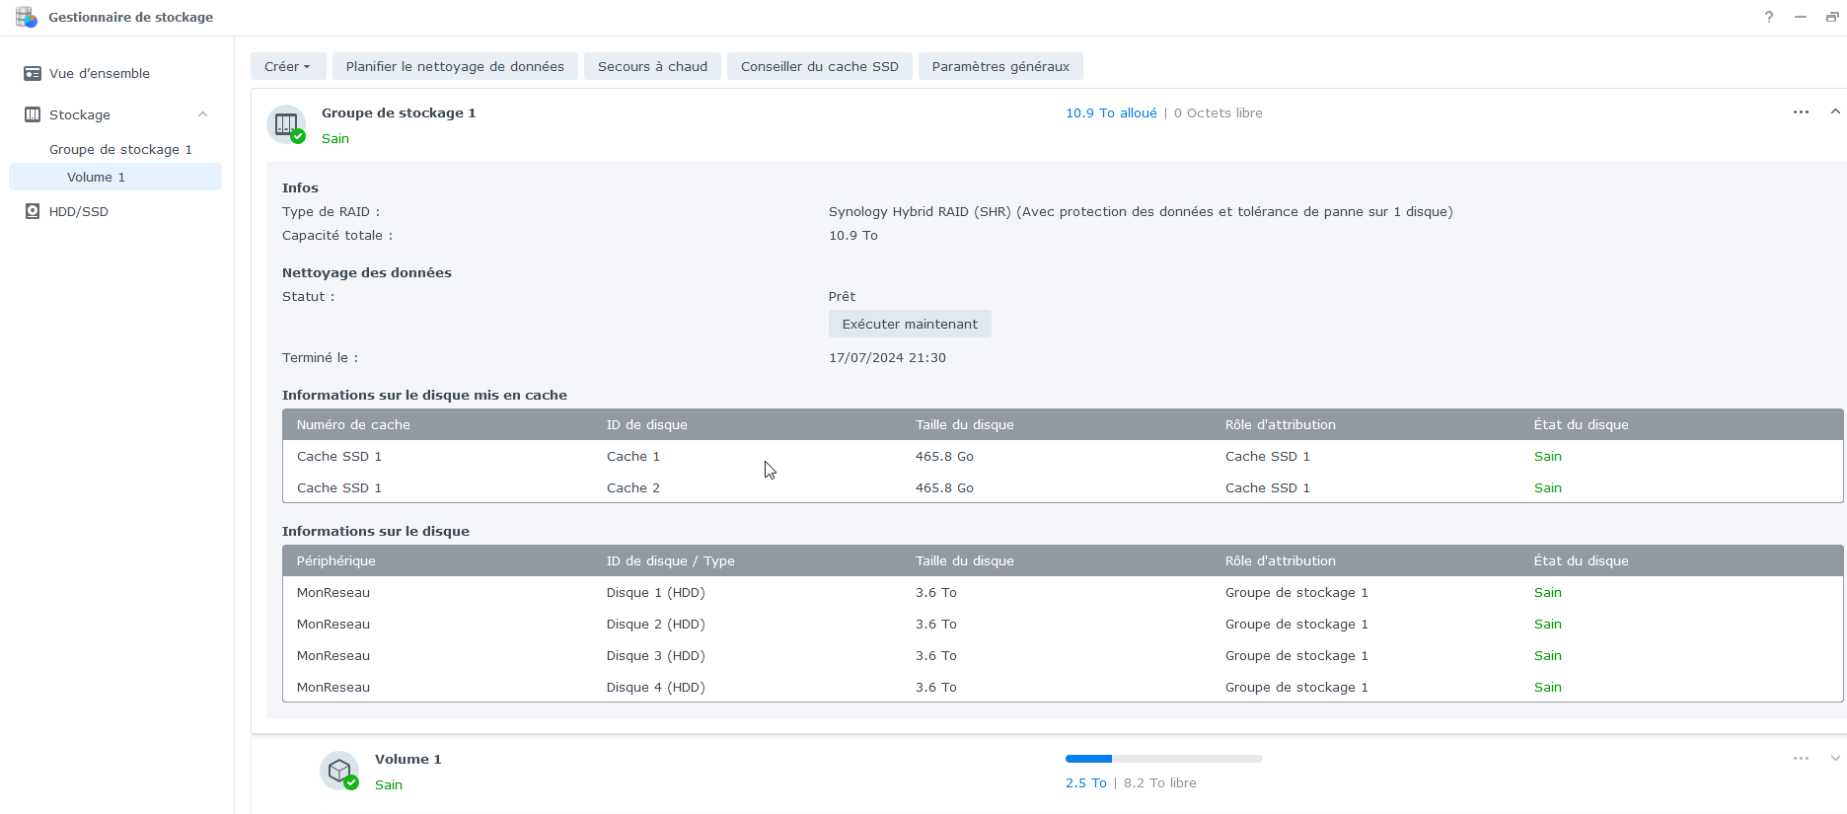Expand the Volume 1 panel details
The image size is (1847, 814).
[x=1835, y=759]
